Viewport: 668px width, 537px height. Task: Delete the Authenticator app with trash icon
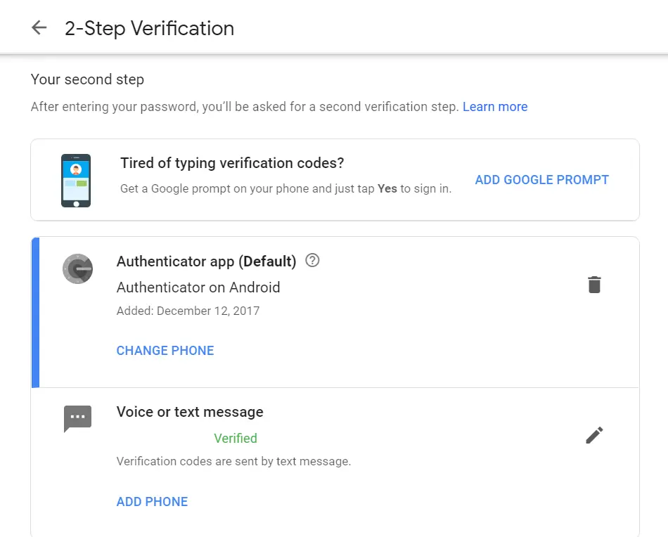click(594, 285)
